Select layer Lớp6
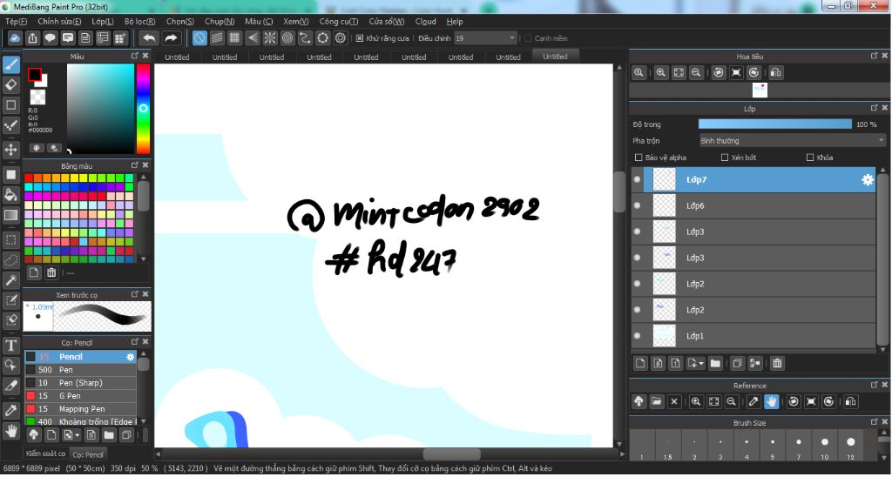The image size is (892, 477). point(753,205)
